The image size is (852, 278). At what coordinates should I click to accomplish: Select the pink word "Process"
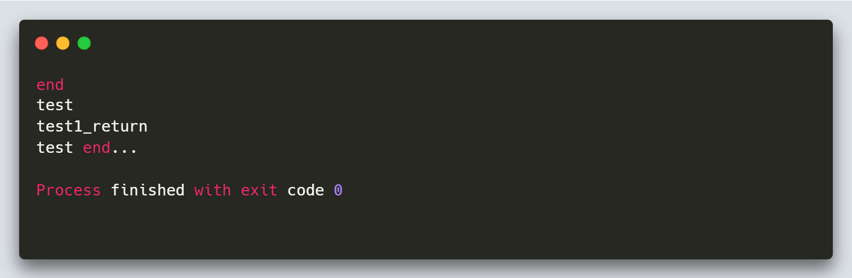pyautogui.click(x=68, y=190)
